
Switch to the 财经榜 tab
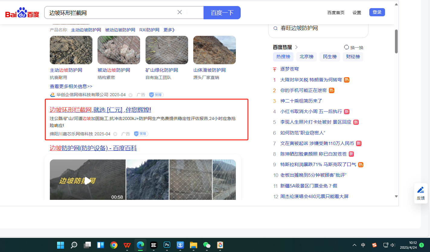click(x=353, y=57)
